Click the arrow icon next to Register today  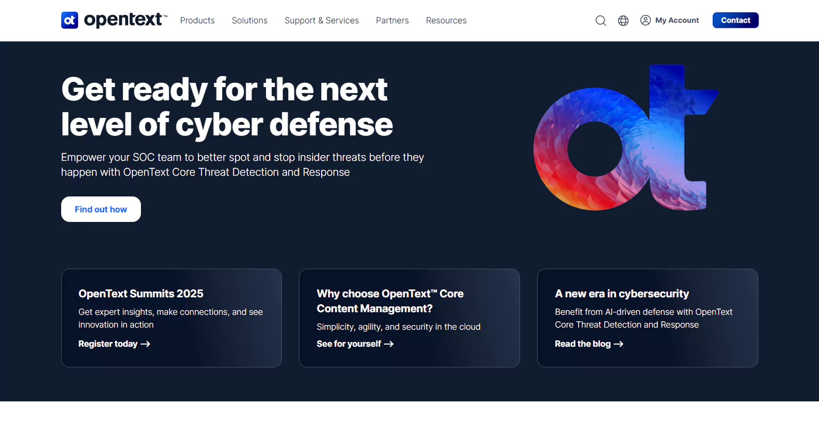click(146, 344)
